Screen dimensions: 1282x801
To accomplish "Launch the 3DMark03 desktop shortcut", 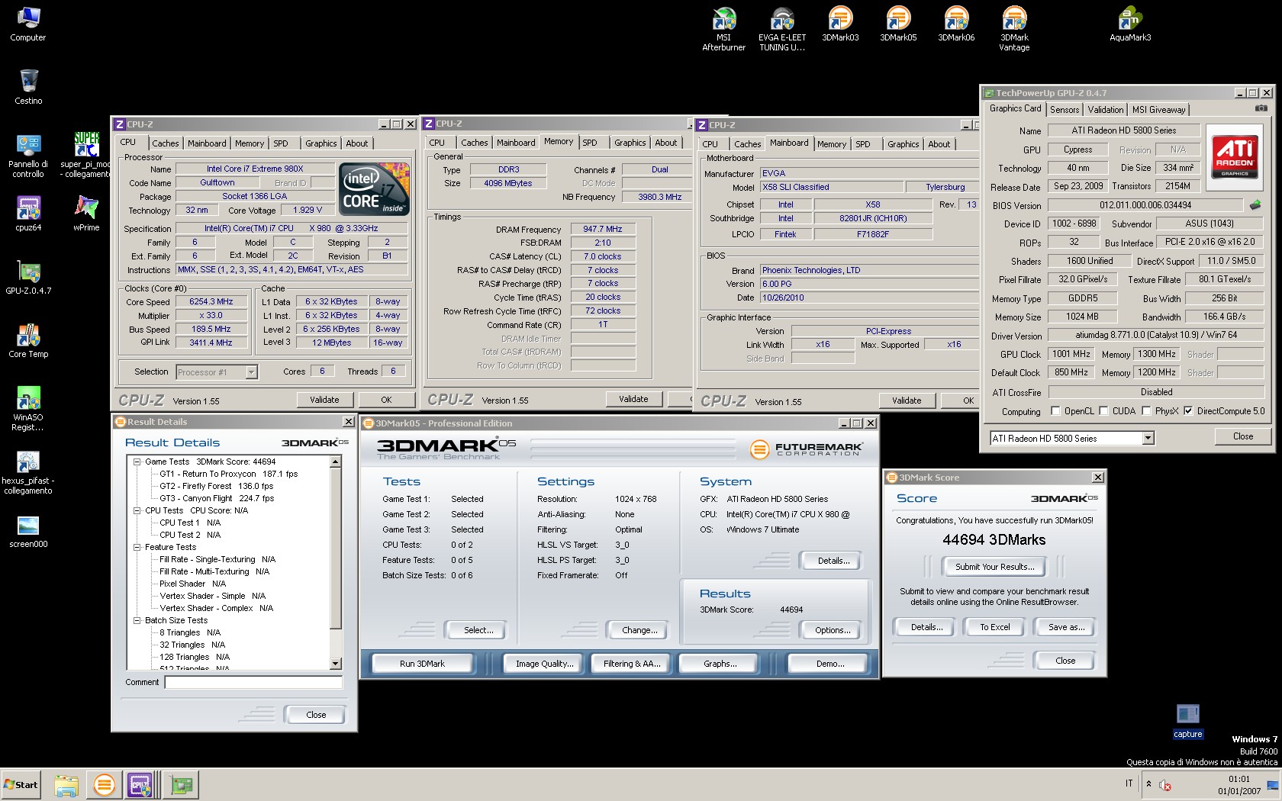I will (x=840, y=23).
